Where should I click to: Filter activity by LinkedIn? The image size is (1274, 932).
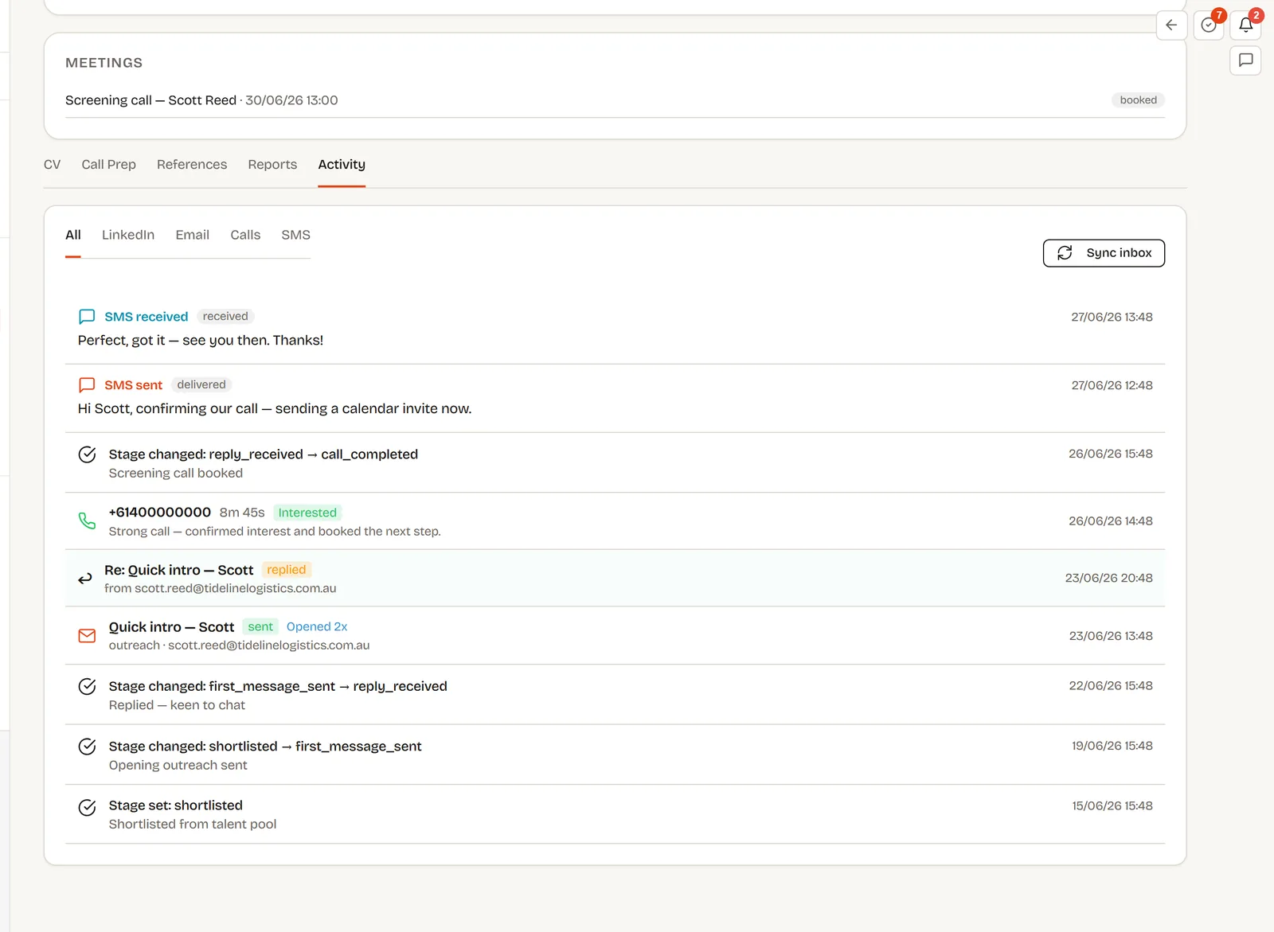pos(128,235)
